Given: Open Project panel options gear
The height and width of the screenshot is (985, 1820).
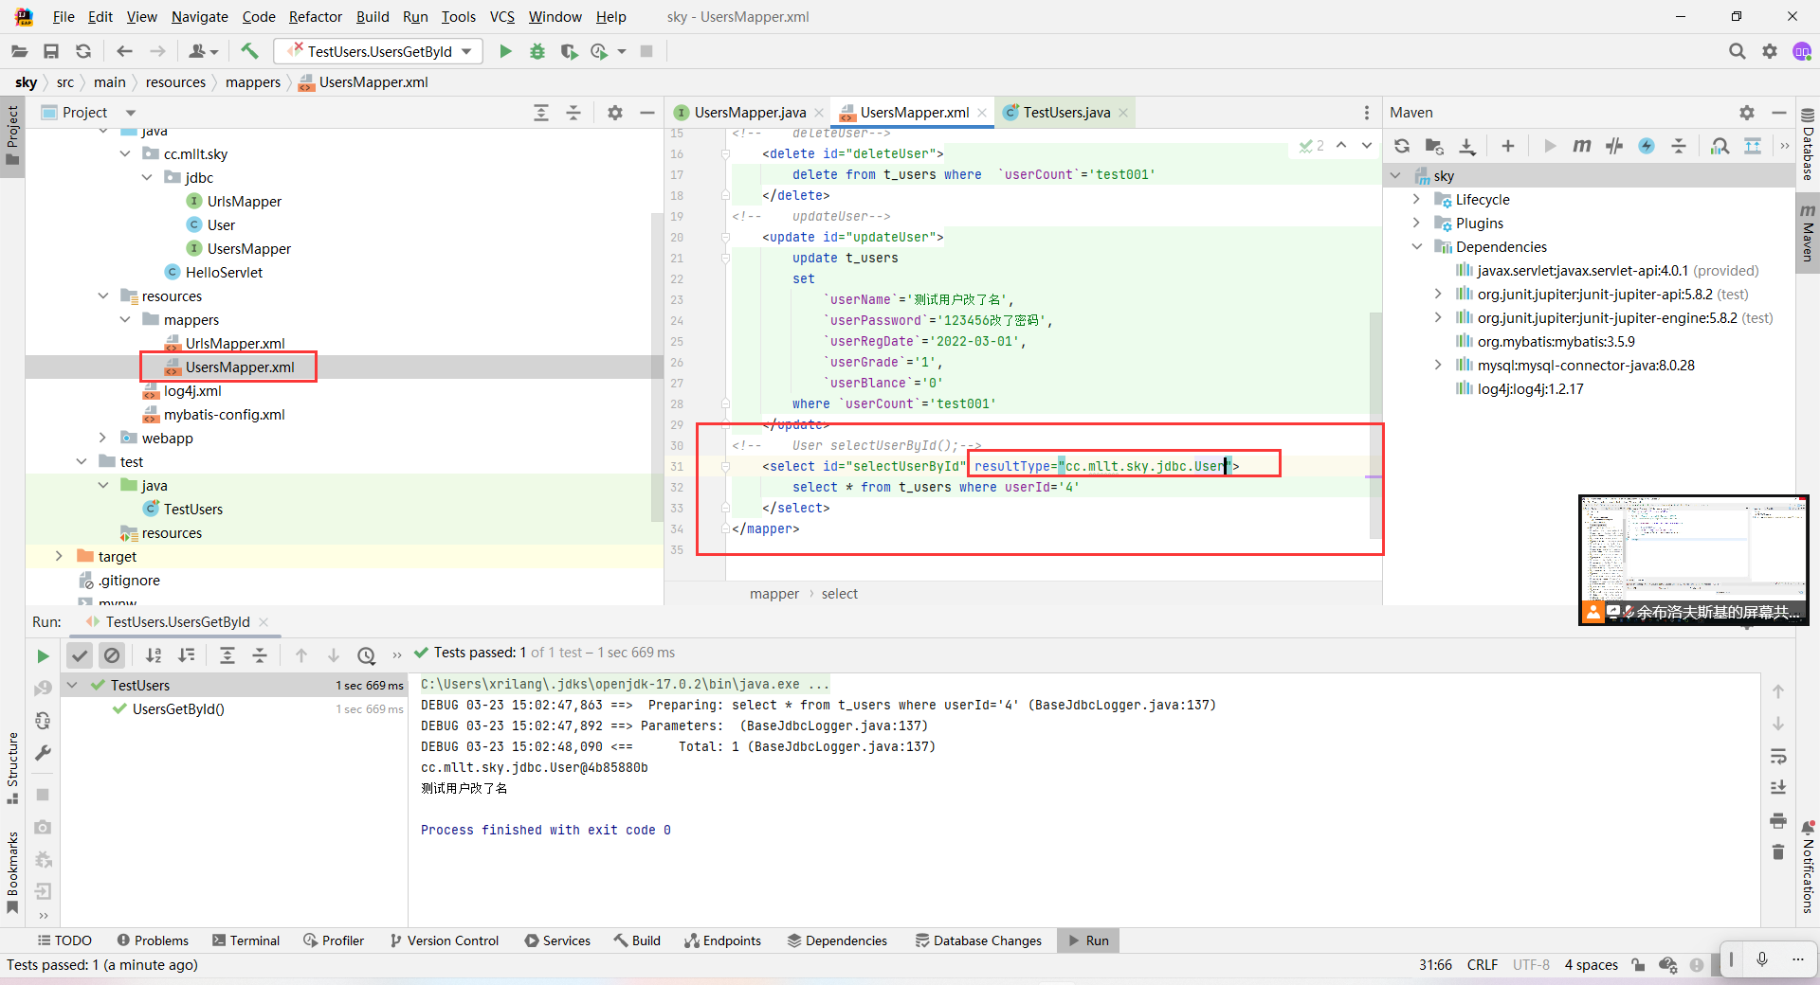Looking at the screenshot, I should click(x=615, y=113).
